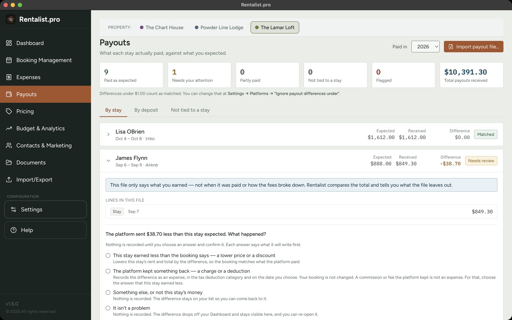Click the Help question mark icon

(x=14, y=230)
